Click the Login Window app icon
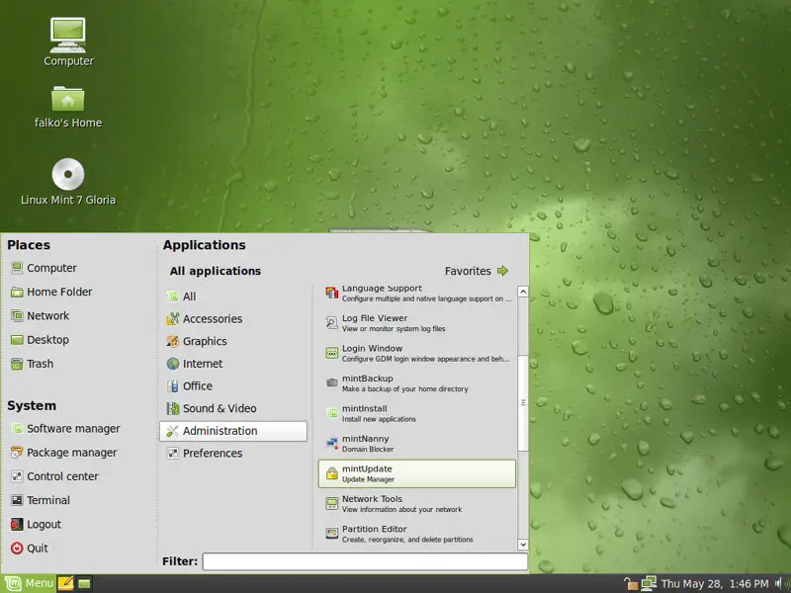Image resolution: width=791 pixels, height=593 pixels. (x=331, y=353)
